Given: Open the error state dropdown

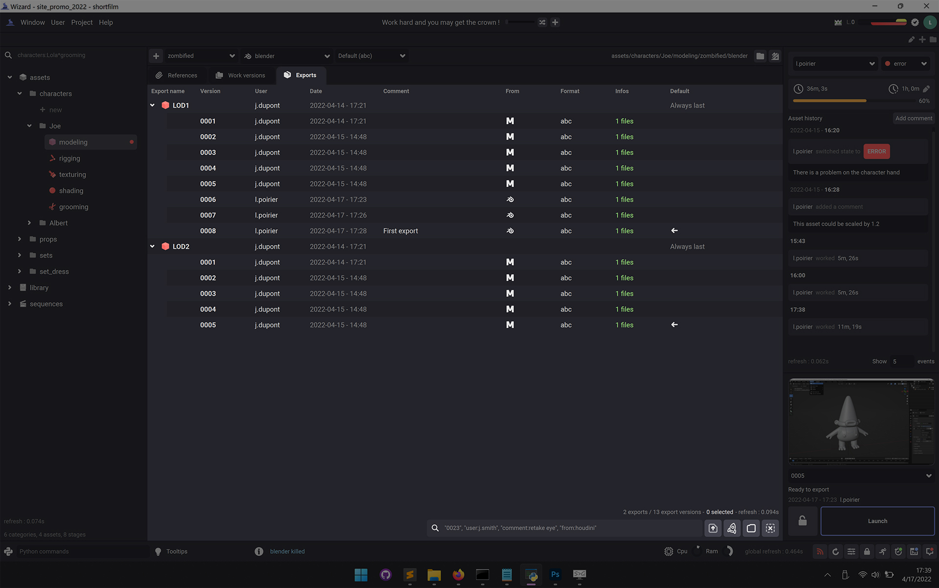Looking at the screenshot, I should click(906, 64).
